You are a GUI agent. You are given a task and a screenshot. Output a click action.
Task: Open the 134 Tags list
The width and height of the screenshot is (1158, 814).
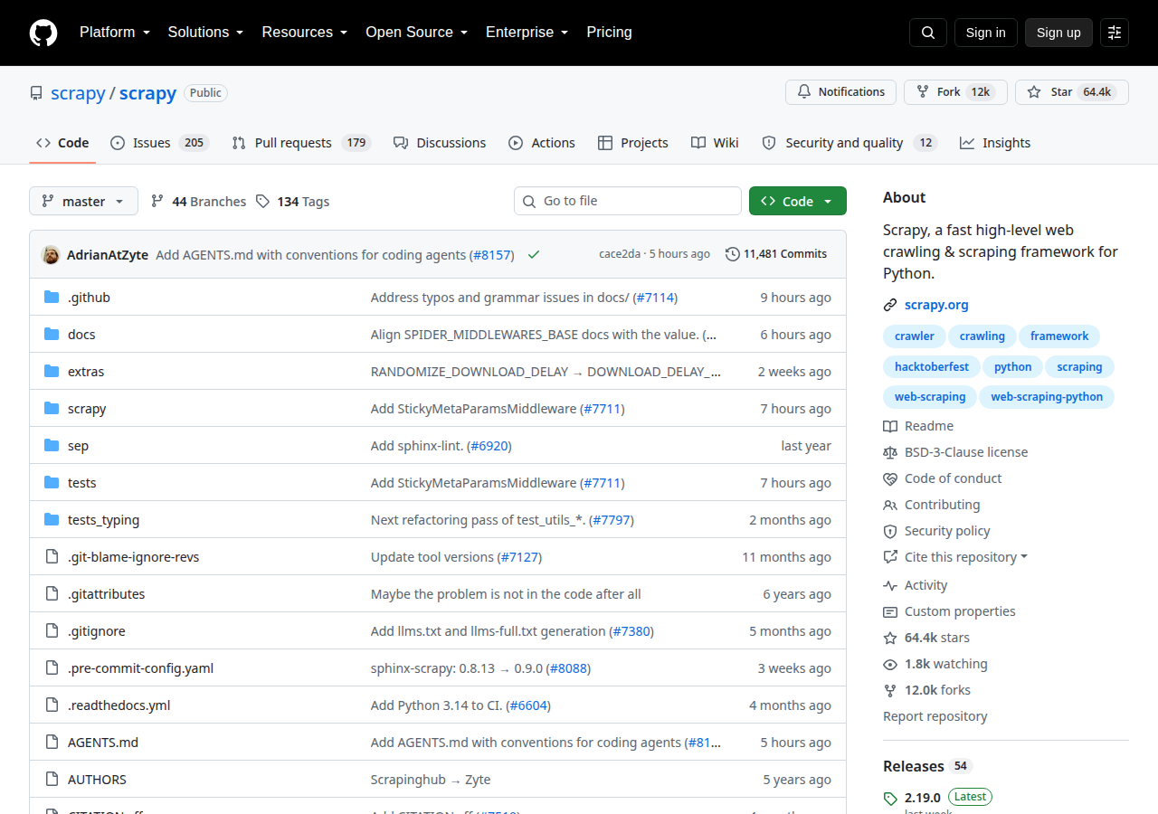[292, 202]
